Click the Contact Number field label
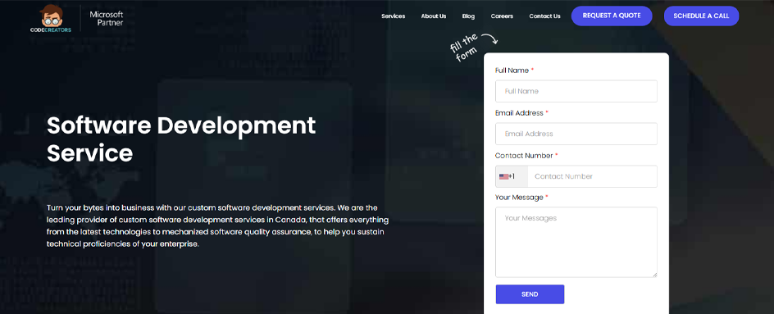The height and width of the screenshot is (314, 774). pos(526,156)
